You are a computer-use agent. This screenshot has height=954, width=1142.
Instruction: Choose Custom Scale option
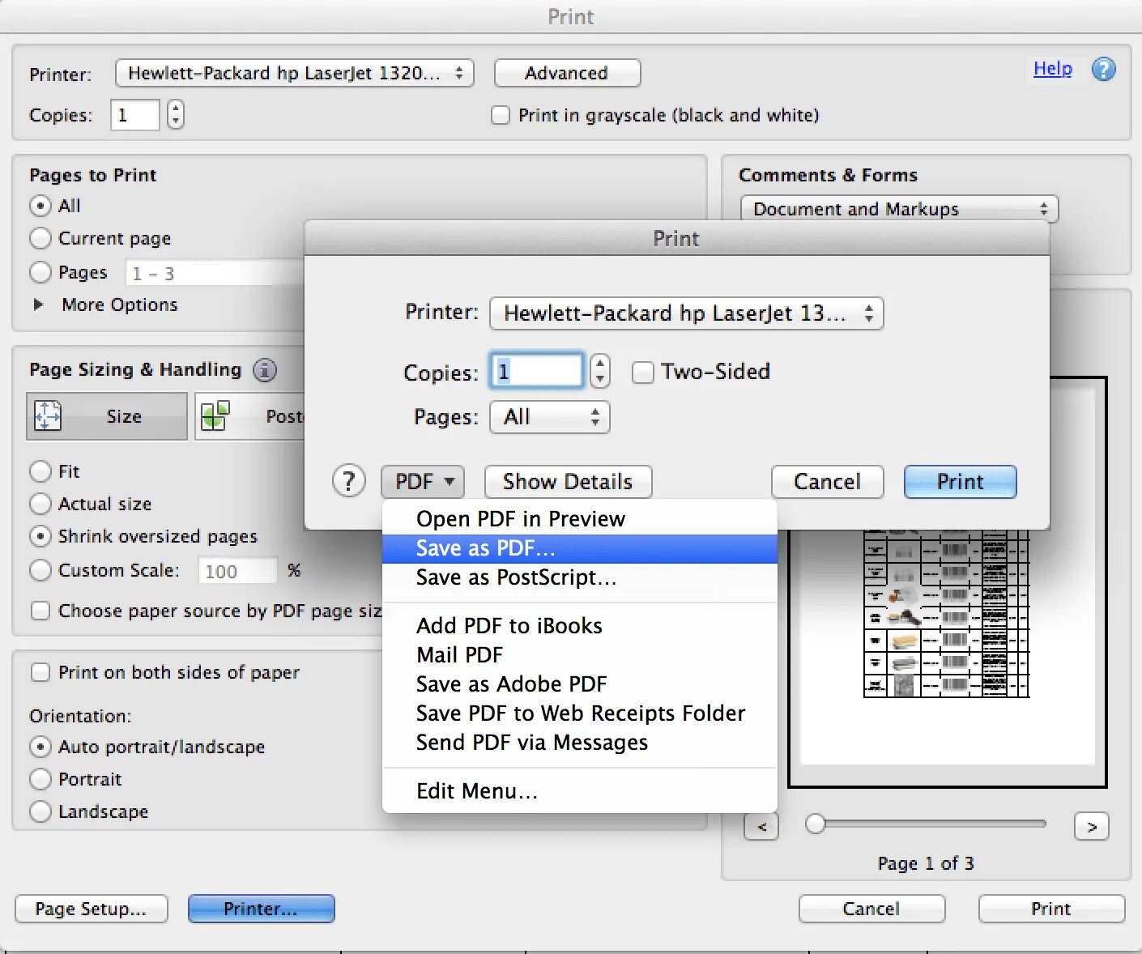[x=40, y=570]
